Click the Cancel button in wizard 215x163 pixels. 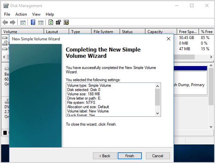[x=158, y=156]
